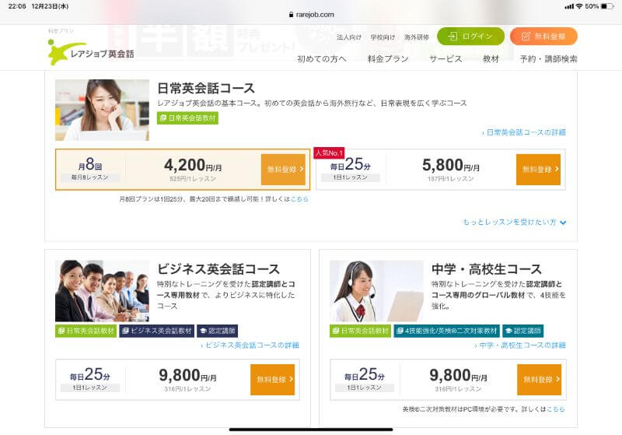The height and width of the screenshot is (435, 622).
Task: Click the ビジネス英会話コース group photo
Action: [x=103, y=291]
